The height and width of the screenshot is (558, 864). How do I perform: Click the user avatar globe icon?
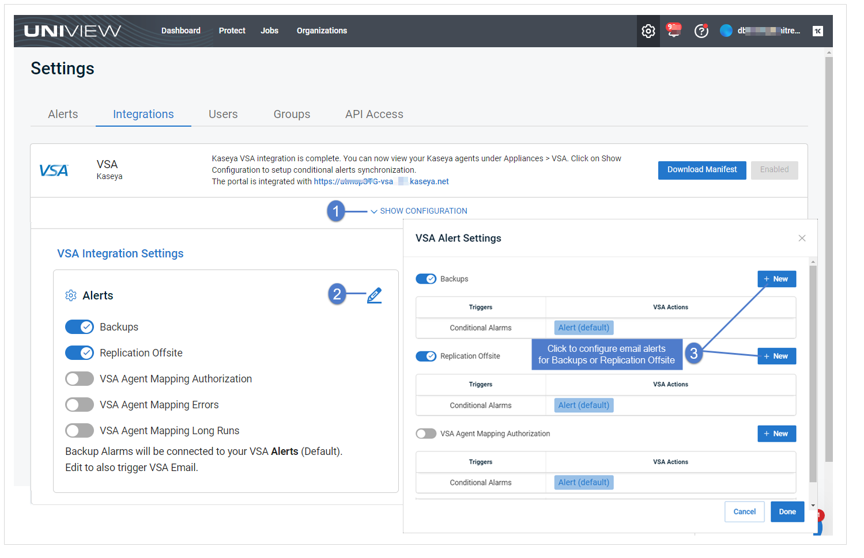tap(726, 31)
